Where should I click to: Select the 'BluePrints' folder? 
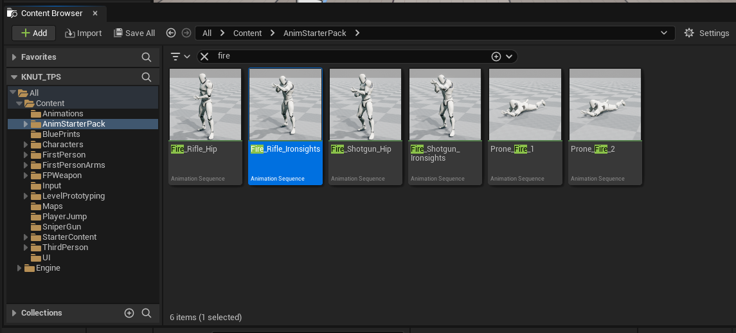[x=61, y=134]
